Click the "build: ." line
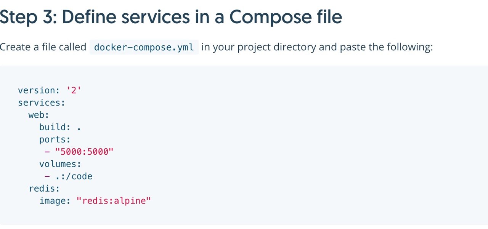Screen dimensions: 488x229 [x=60, y=127]
